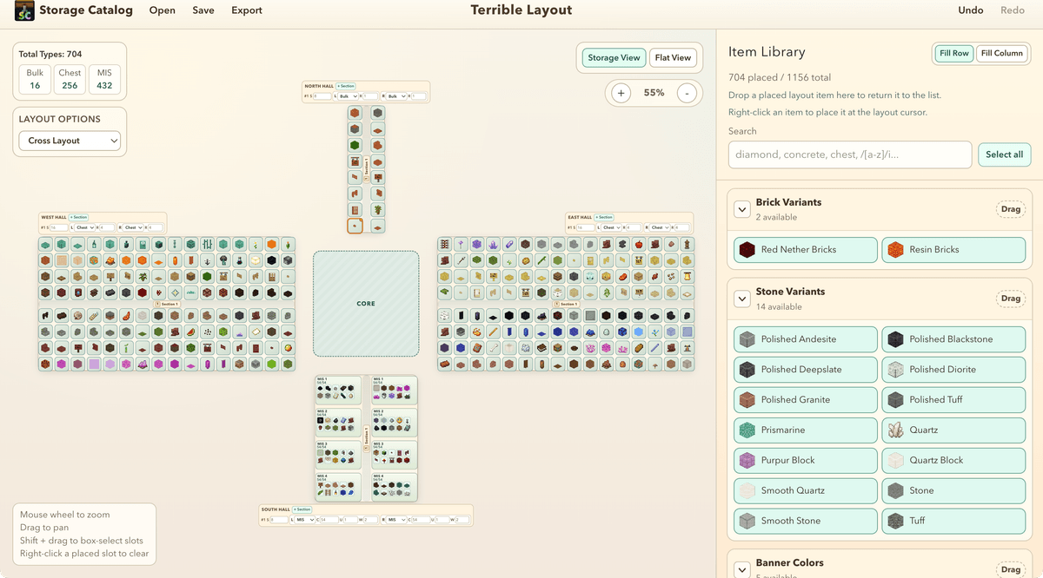The height and width of the screenshot is (578, 1043).
Task: Select the Resin Bricks item
Action: tap(953, 250)
